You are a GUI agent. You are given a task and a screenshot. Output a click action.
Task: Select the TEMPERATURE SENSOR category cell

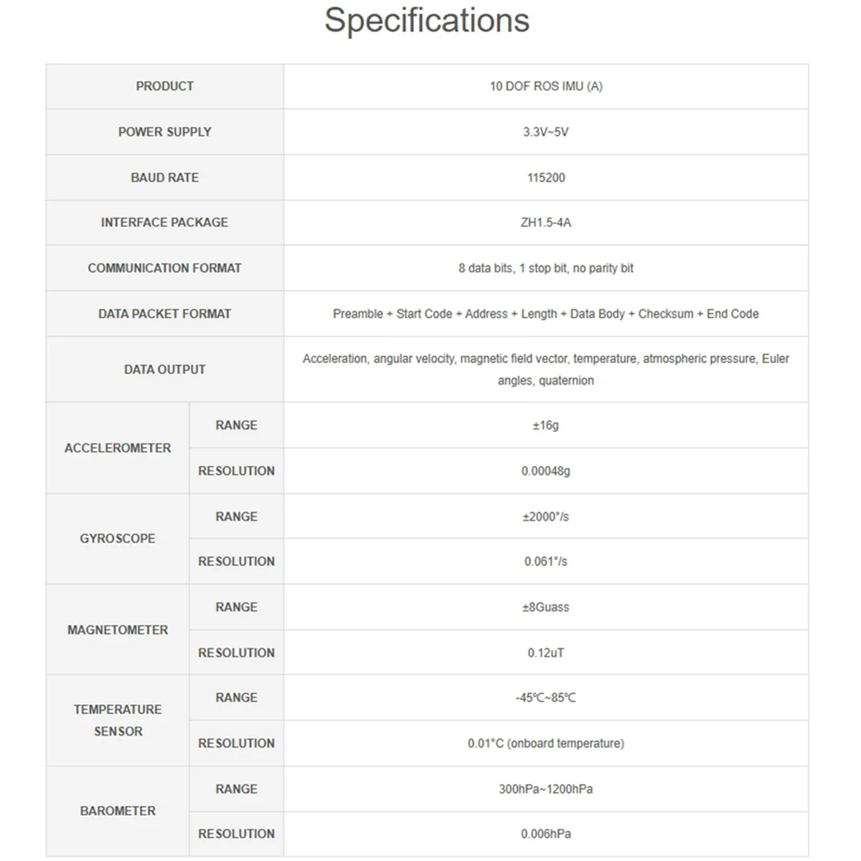point(118,720)
